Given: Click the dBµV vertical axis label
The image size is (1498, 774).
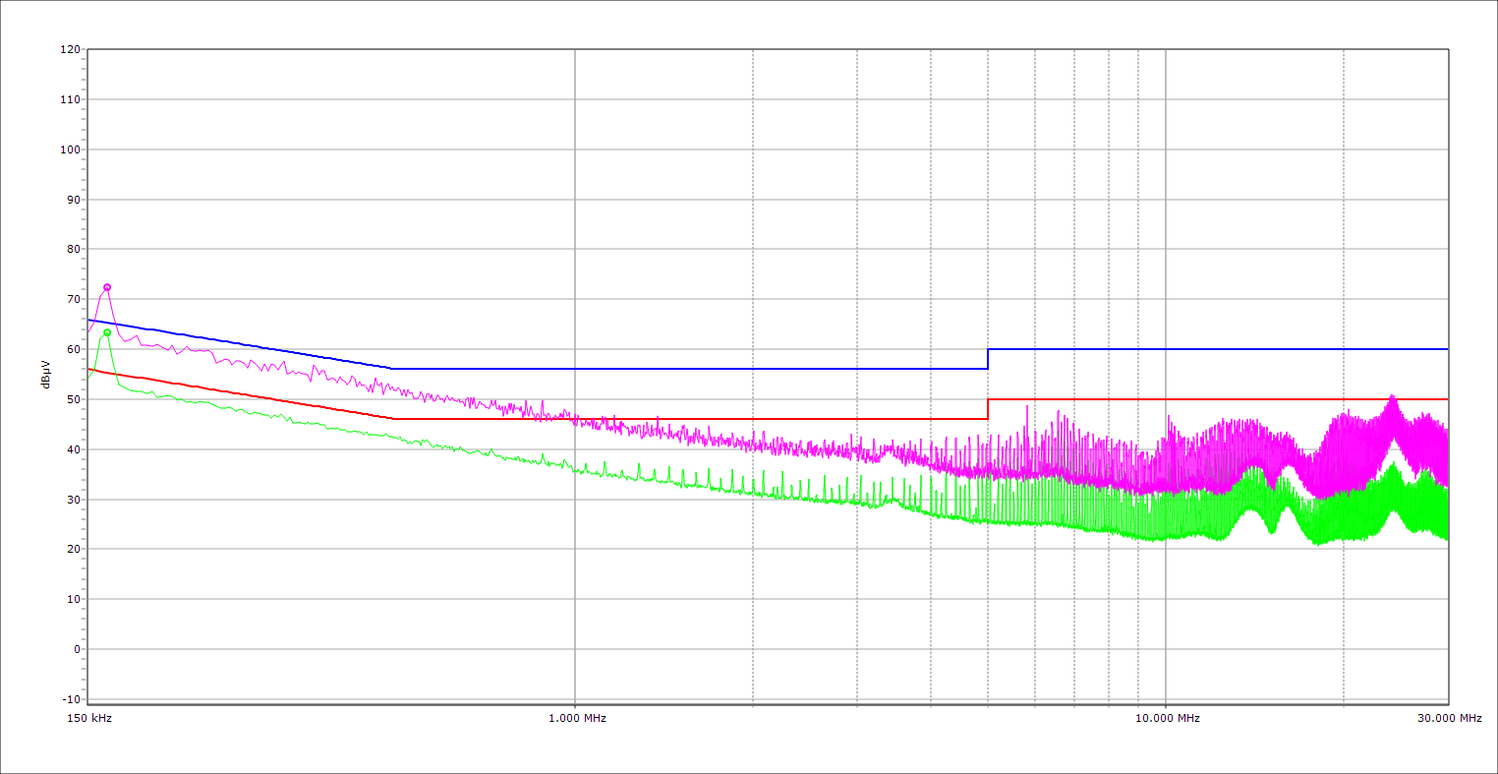Looking at the screenshot, I should [45, 376].
